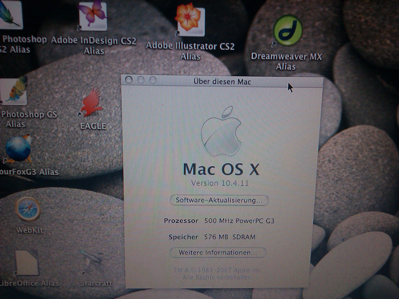
Task: Click the 'WebKit' icon label
Action: (30, 230)
